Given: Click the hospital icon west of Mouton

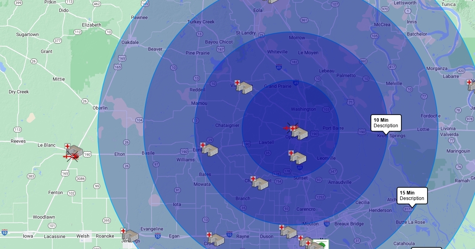Looking at the screenshot, I should click(288, 232).
